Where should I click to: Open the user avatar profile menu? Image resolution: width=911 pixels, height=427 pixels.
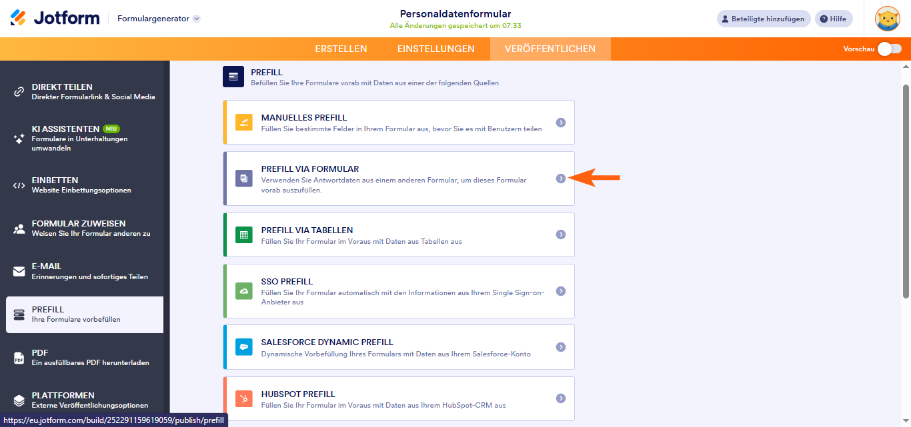pos(887,19)
